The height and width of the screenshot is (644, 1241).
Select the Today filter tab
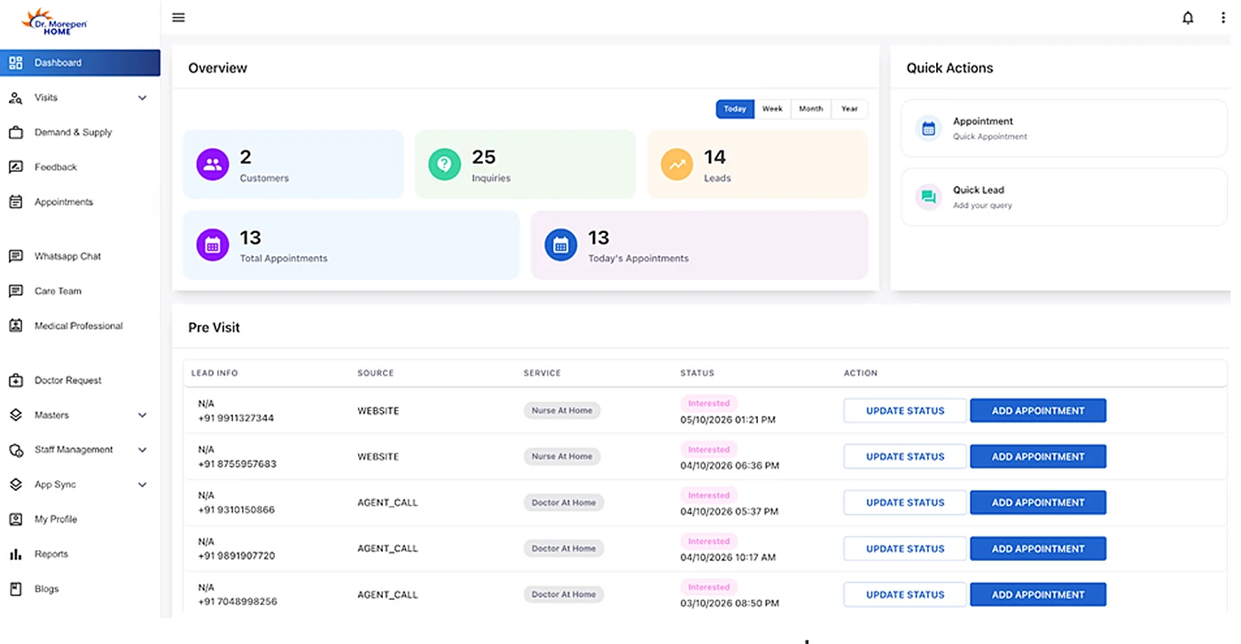click(735, 109)
